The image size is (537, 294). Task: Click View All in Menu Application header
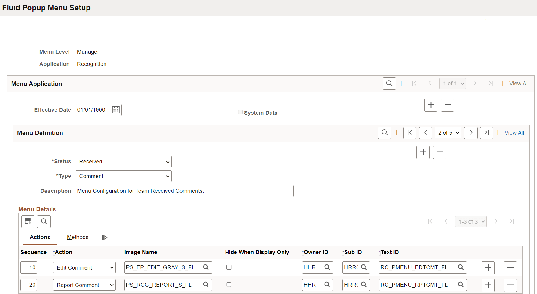point(519,83)
